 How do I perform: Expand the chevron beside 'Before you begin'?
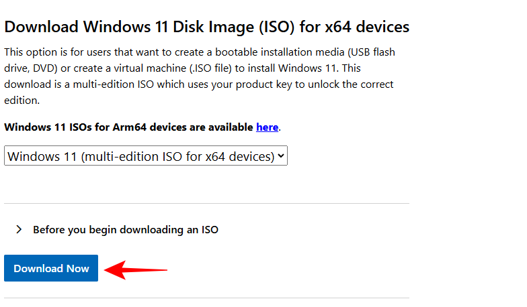click(x=19, y=229)
